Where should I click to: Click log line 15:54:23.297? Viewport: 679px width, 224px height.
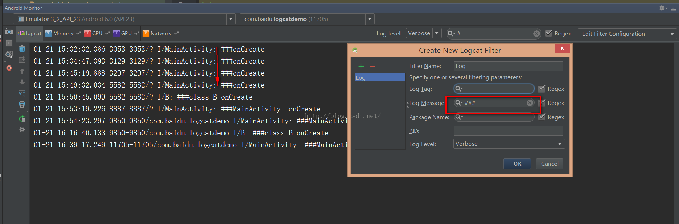click(190, 121)
